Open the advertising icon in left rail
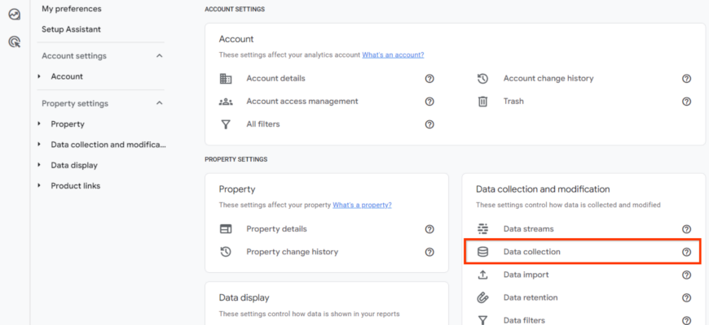709x325 pixels. click(x=14, y=41)
